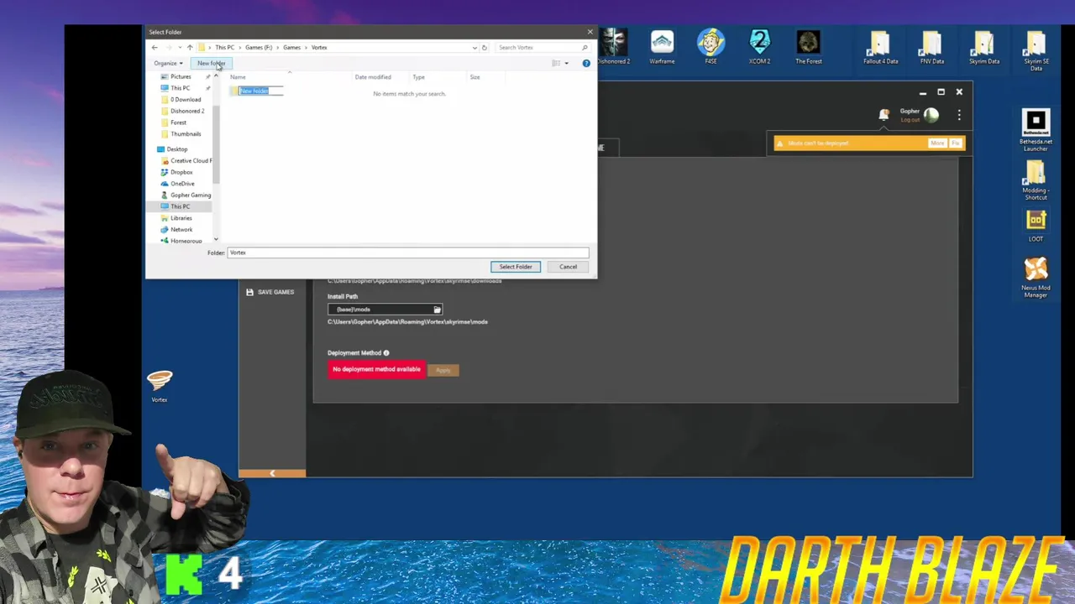Viewport: 1075px width, 604px height.
Task: Open the Skyrim Data folder shortcut
Action: click(x=983, y=47)
